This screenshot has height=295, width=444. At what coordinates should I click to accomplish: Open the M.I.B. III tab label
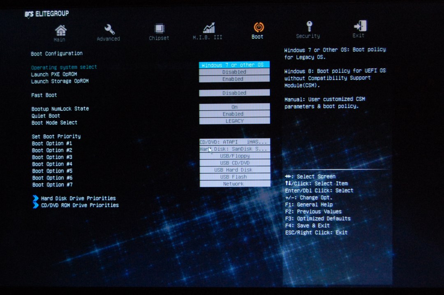pyautogui.click(x=208, y=37)
